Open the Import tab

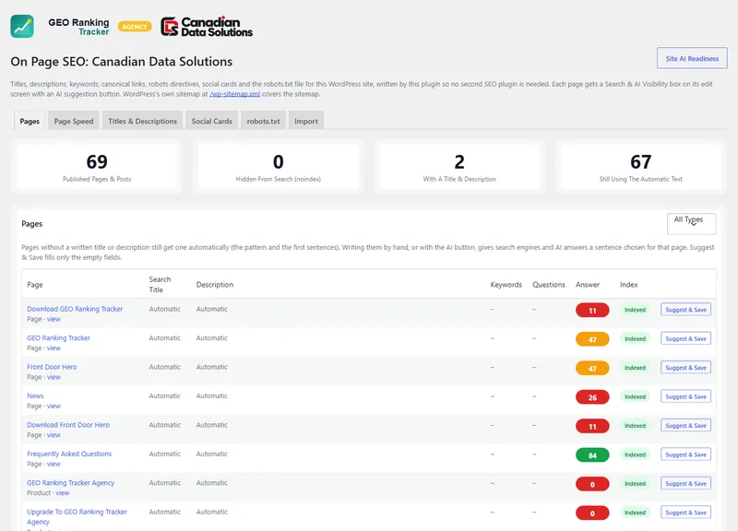tap(306, 121)
